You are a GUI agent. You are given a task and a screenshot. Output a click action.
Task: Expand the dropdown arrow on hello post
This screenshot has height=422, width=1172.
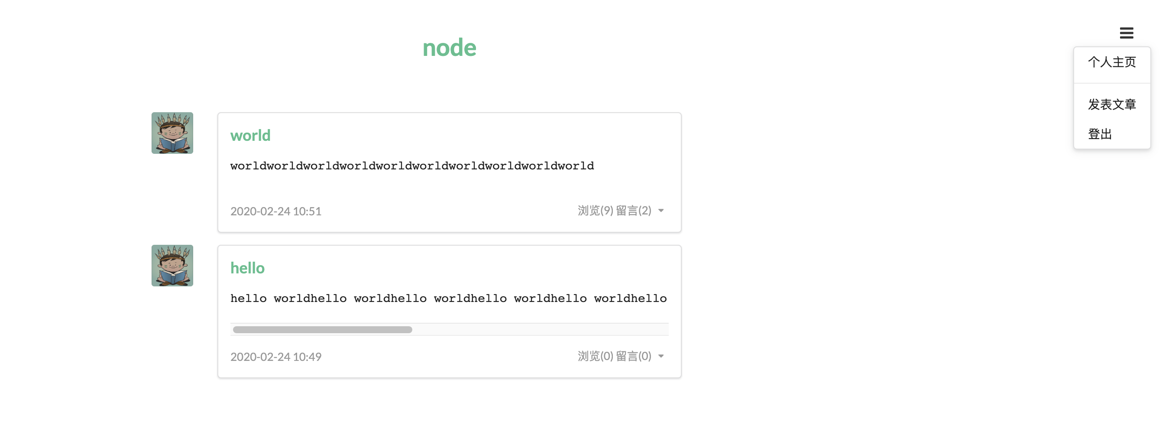click(x=660, y=356)
